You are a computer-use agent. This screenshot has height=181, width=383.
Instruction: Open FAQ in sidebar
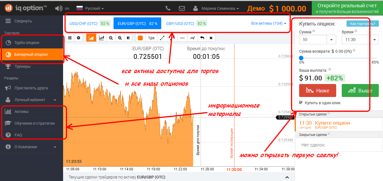point(31,135)
